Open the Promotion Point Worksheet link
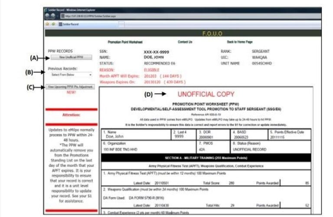Image resolution: width=333 pixels, height=217 pixels. click(x=125, y=42)
